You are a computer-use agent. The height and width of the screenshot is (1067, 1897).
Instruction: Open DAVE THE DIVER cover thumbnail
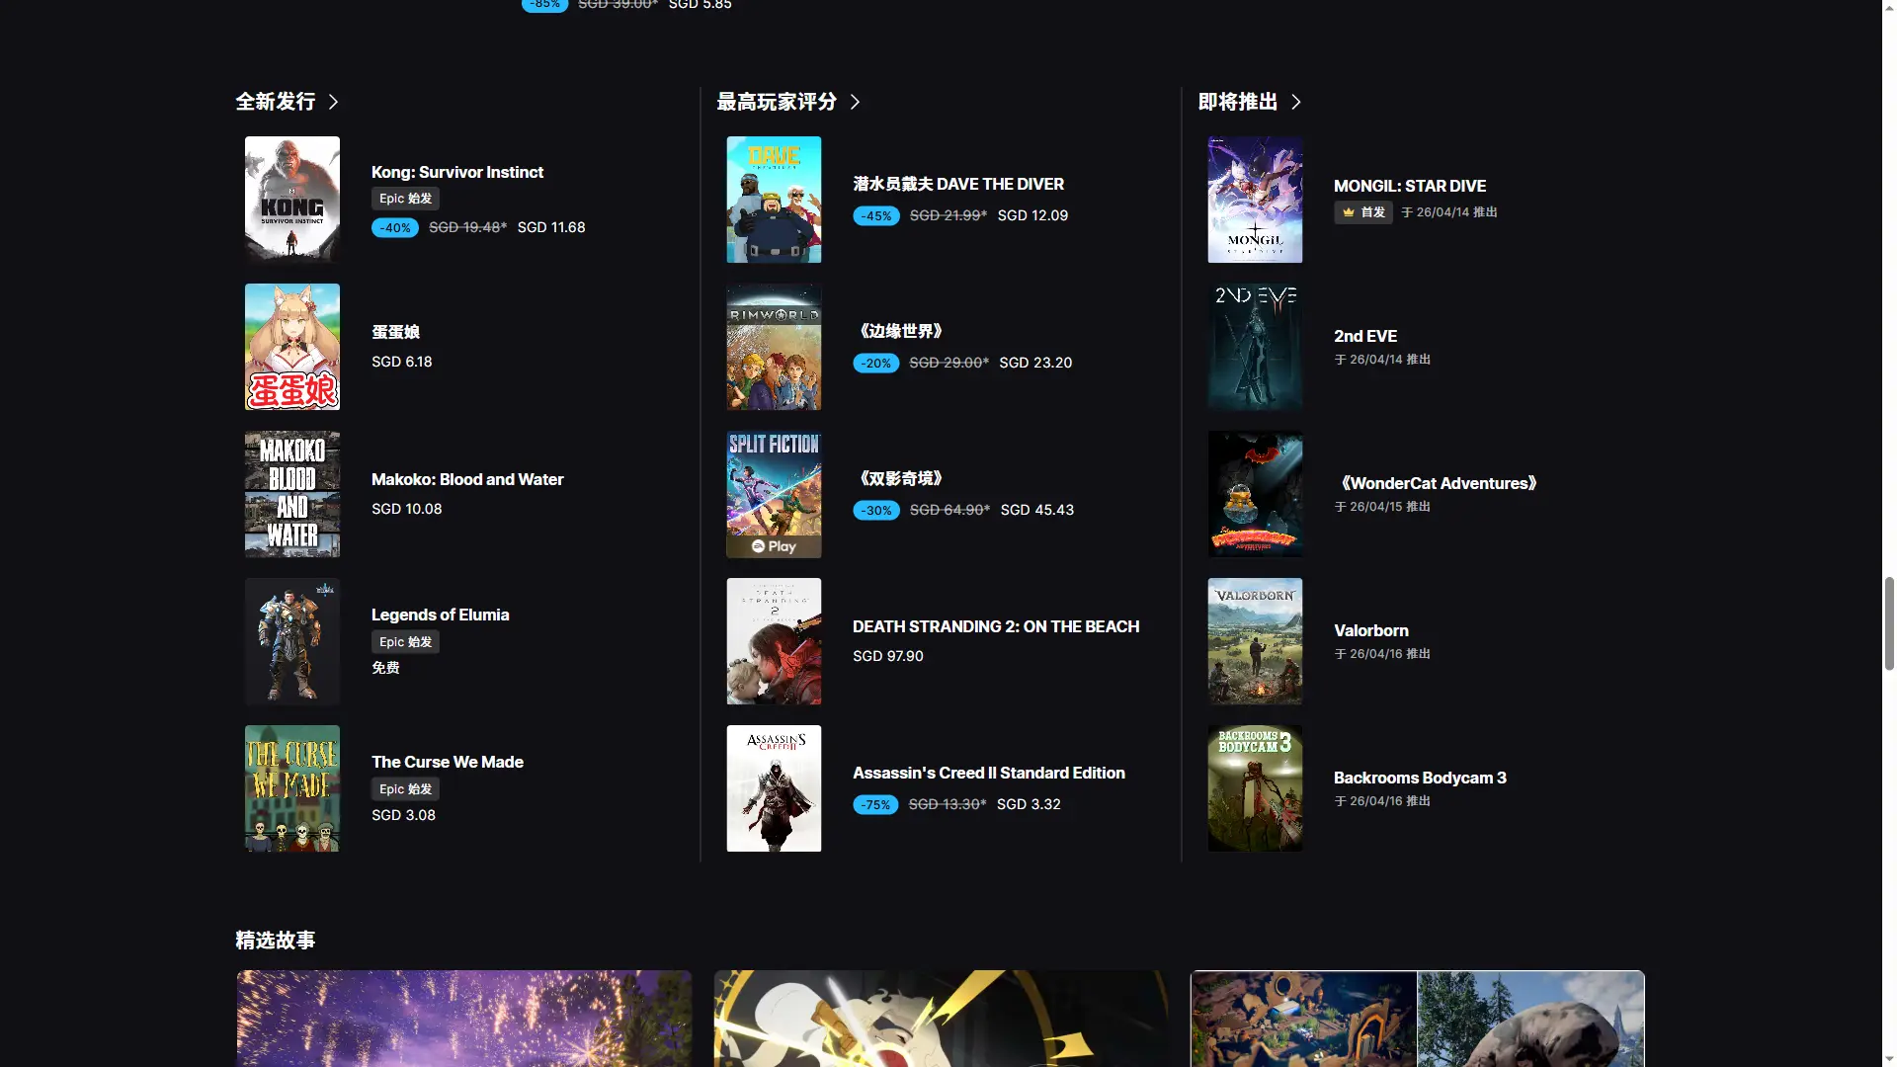click(774, 200)
